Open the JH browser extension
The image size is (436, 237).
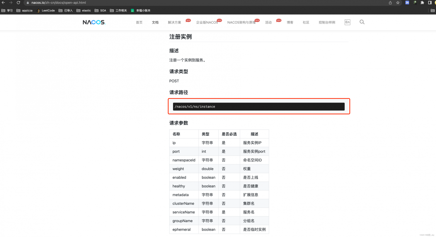click(407, 3)
